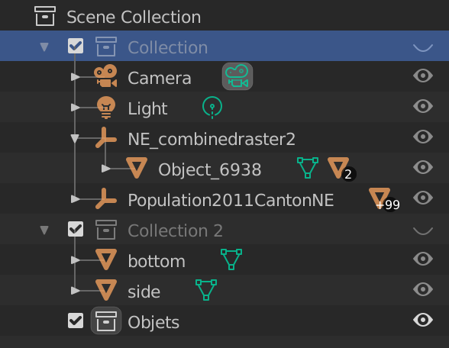449x348 pixels.
Task: Collapse the Collection 2 disclosure triangle
Action: [x=44, y=230]
